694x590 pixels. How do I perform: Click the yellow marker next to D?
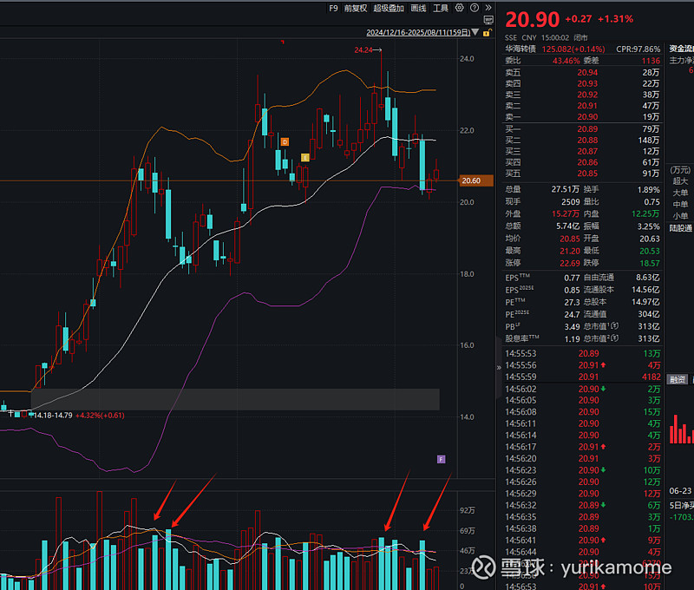tap(304, 157)
